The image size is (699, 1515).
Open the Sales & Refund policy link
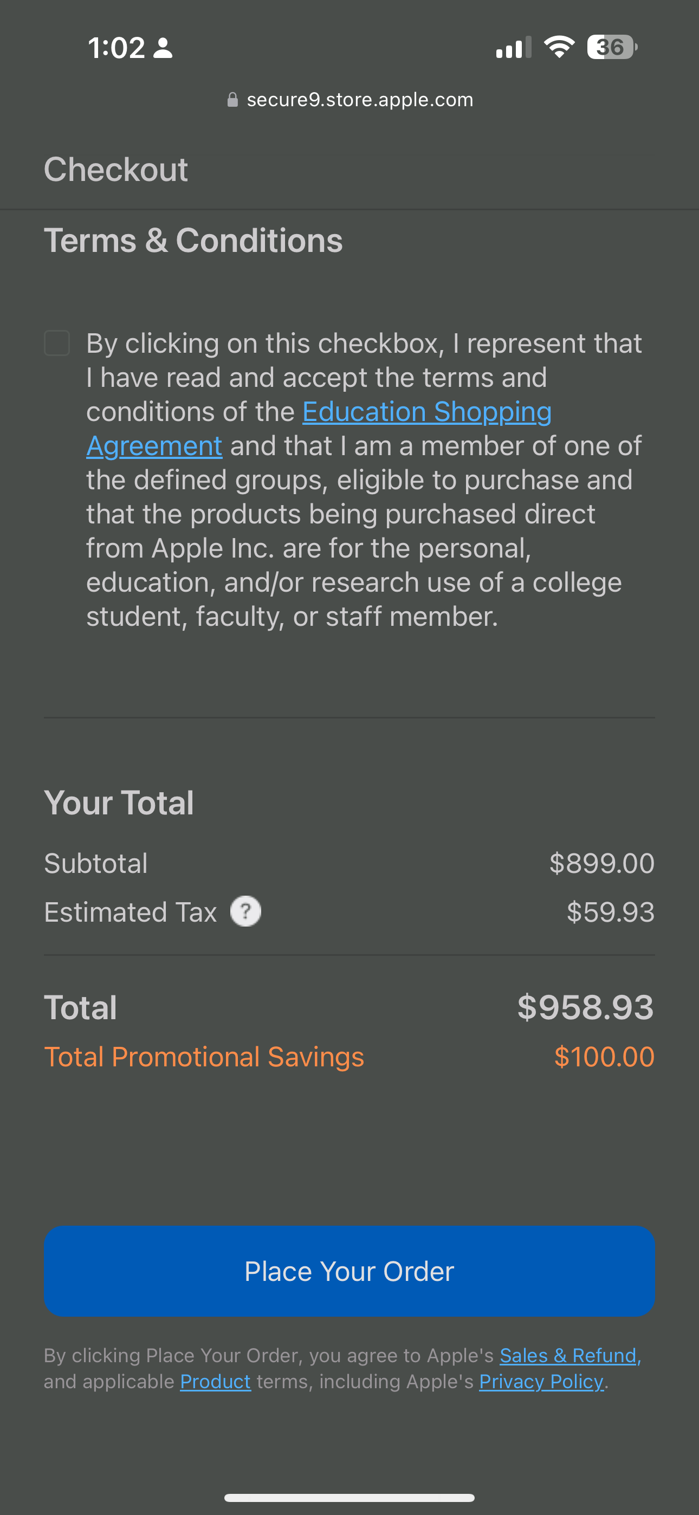click(569, 1355)
